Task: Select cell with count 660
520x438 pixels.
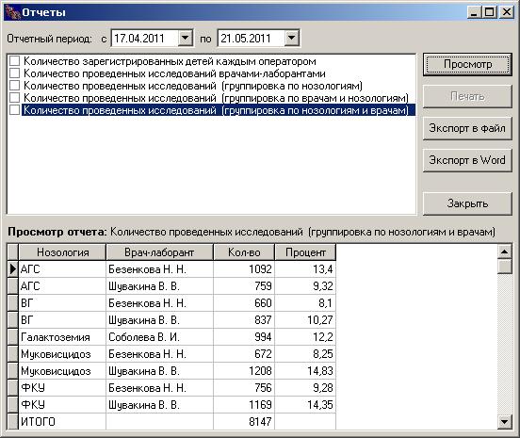Action: pyautogui.click(x=244, y=303)
